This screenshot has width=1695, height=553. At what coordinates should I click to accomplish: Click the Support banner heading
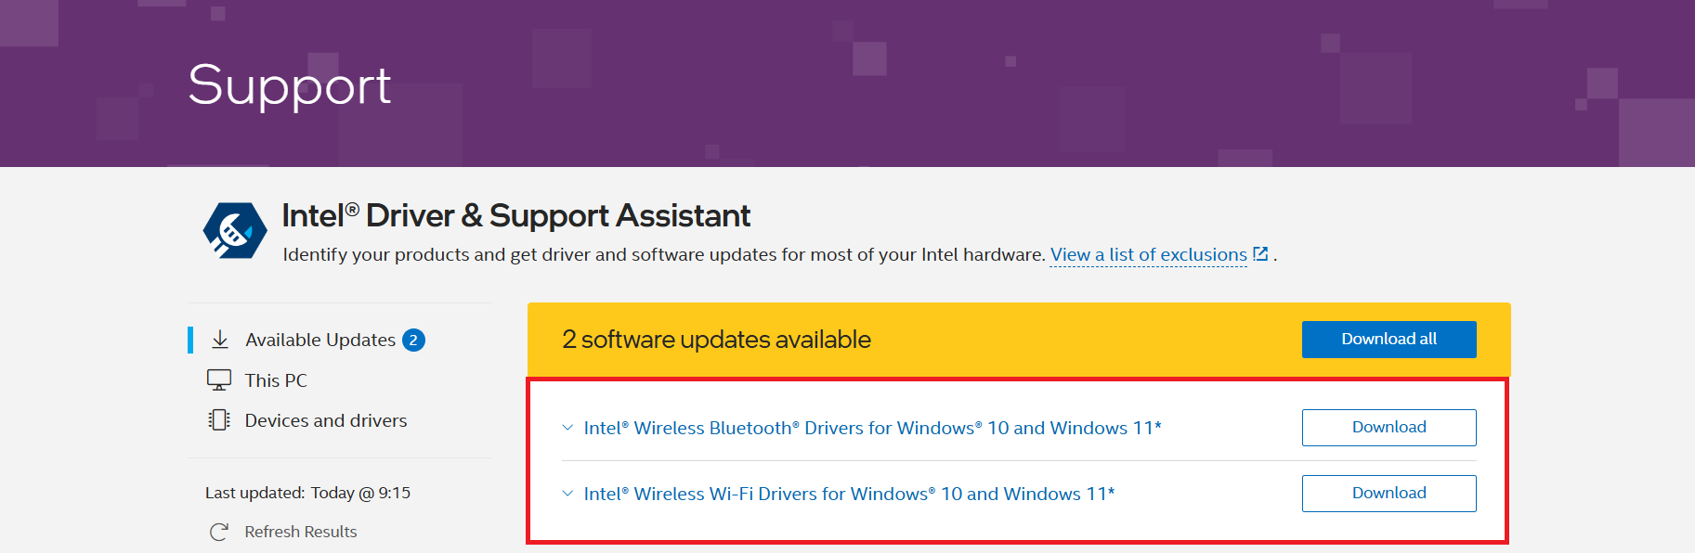[290, 85]
